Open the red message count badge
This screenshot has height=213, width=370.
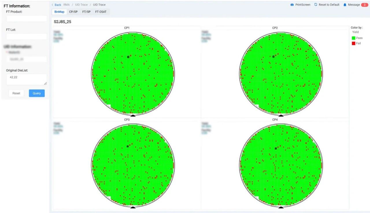click(365, 5)
